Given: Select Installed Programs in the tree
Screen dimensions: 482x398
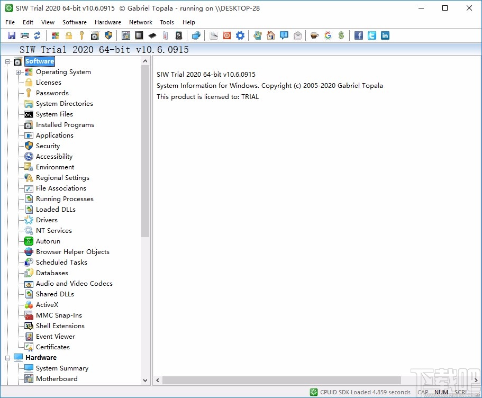Looking at the screenshot, I should point(65,125).
